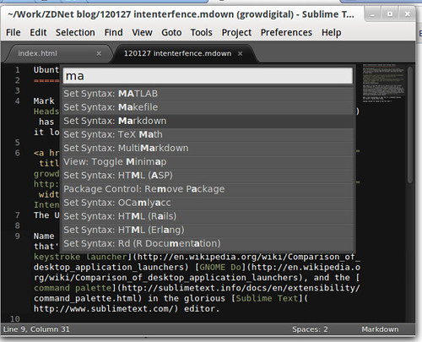Image resolution: width=422 pixels, height=342 pixels.
Task: Close the 120127 intenterference.mdown tab
Action: (240, 53)
